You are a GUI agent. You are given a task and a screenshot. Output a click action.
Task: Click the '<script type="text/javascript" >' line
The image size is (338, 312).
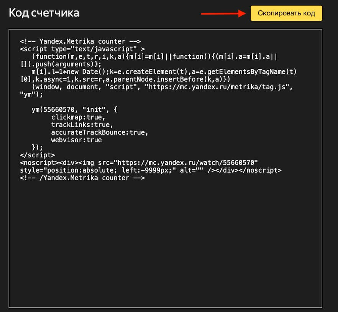pyautogui.click(x=82, y=49)
